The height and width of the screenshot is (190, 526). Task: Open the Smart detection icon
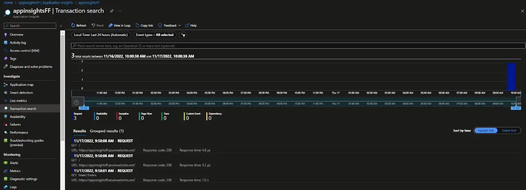(6, 93)
